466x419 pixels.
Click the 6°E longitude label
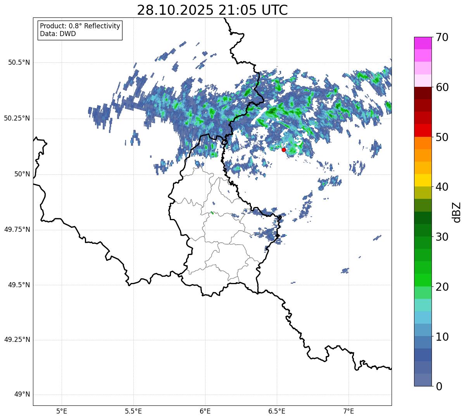coord(205,411)
